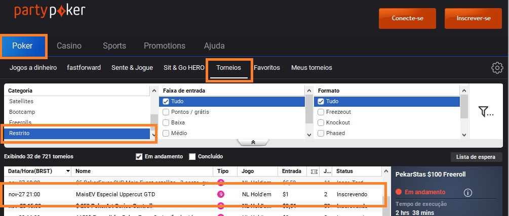Enable the Freezeout format filter
The width and height of the screenshot is (509, 216).
coord(321,112)
